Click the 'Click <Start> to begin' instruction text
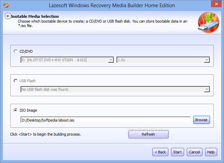224x163 pixels. 45,134
